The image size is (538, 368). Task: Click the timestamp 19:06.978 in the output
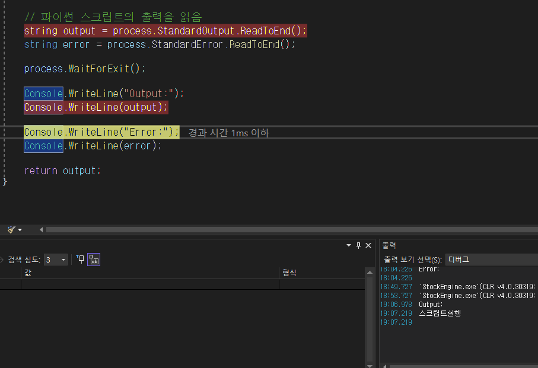(x=396, y=304)
